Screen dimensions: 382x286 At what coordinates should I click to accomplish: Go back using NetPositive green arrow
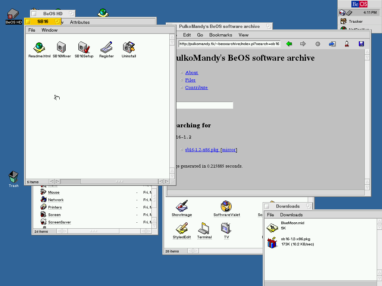(289, 44)
